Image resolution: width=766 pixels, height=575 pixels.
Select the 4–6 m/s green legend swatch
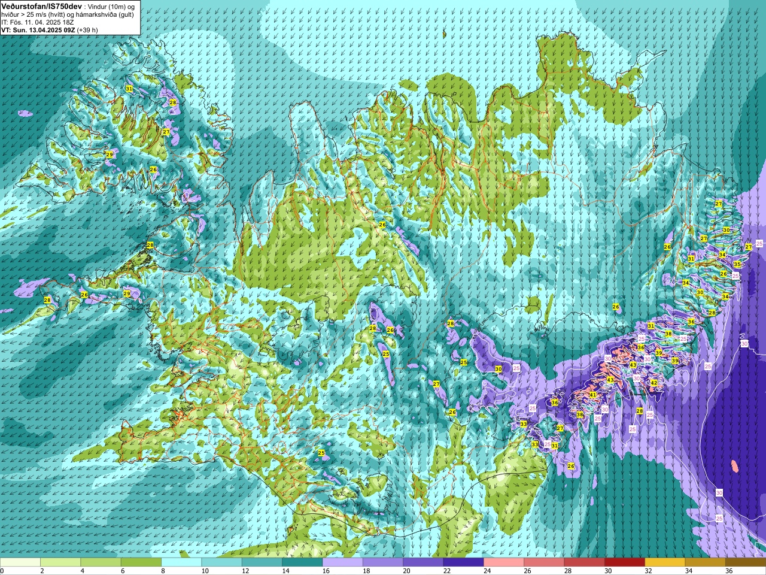101,562
